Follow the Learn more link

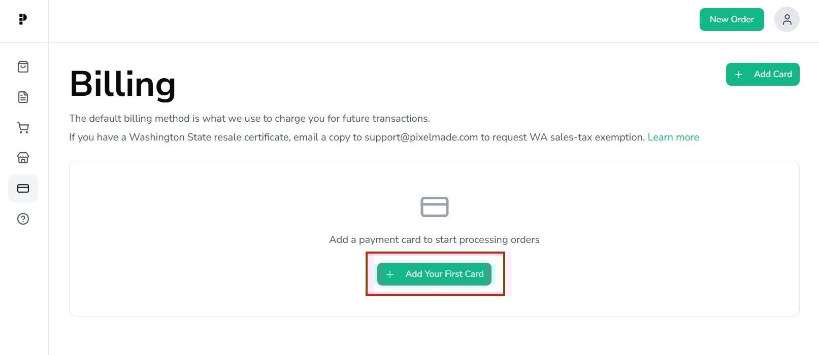point(673,137)
